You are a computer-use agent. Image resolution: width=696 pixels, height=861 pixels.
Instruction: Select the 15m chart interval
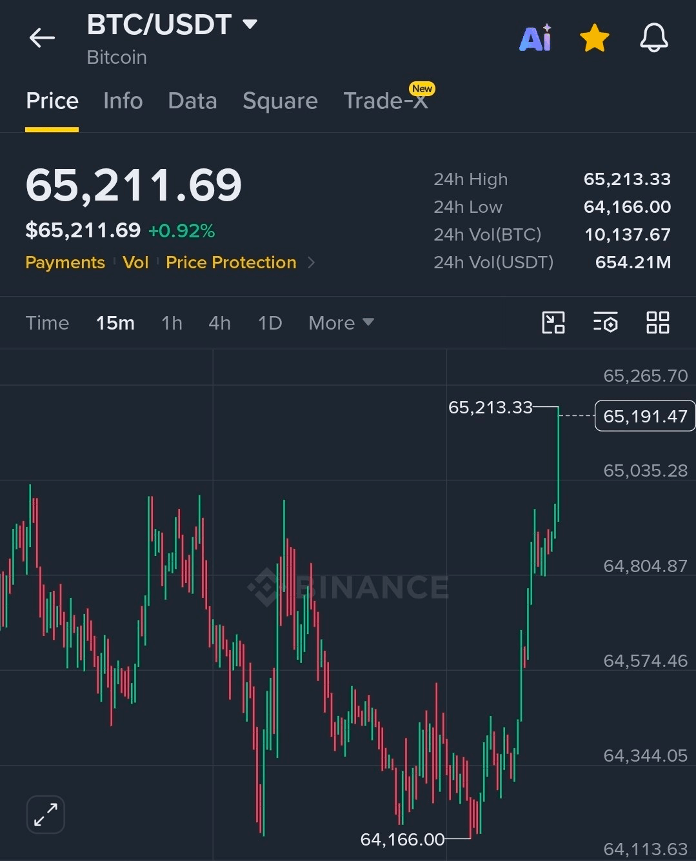point(115,323)
